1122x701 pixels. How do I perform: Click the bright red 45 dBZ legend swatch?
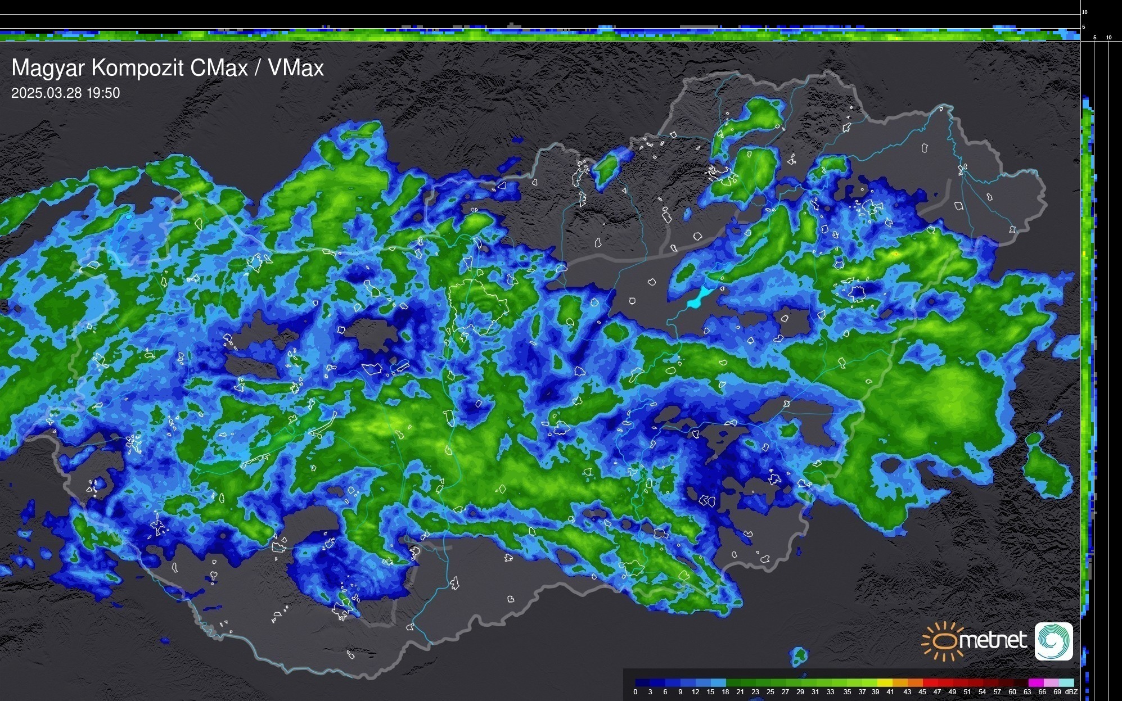(931, 683)
